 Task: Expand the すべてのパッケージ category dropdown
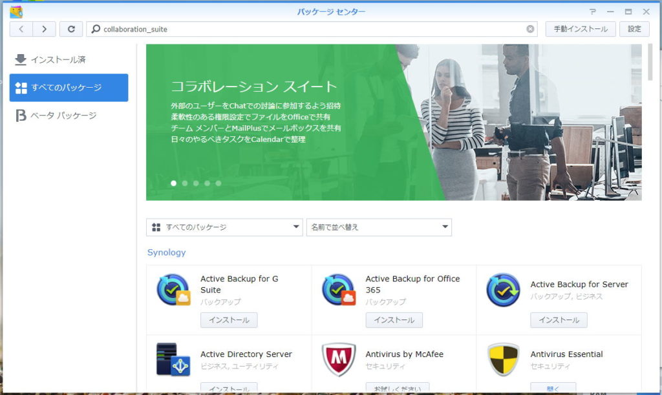point(224,227)
